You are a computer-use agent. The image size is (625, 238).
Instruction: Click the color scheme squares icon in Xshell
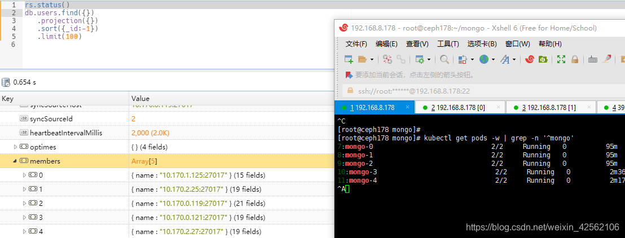tap(463, 59)
